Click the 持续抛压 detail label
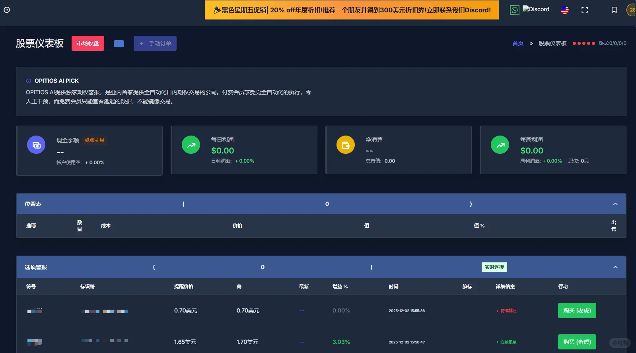The width and height of the screenshot is (636, 353). (506, 311)
